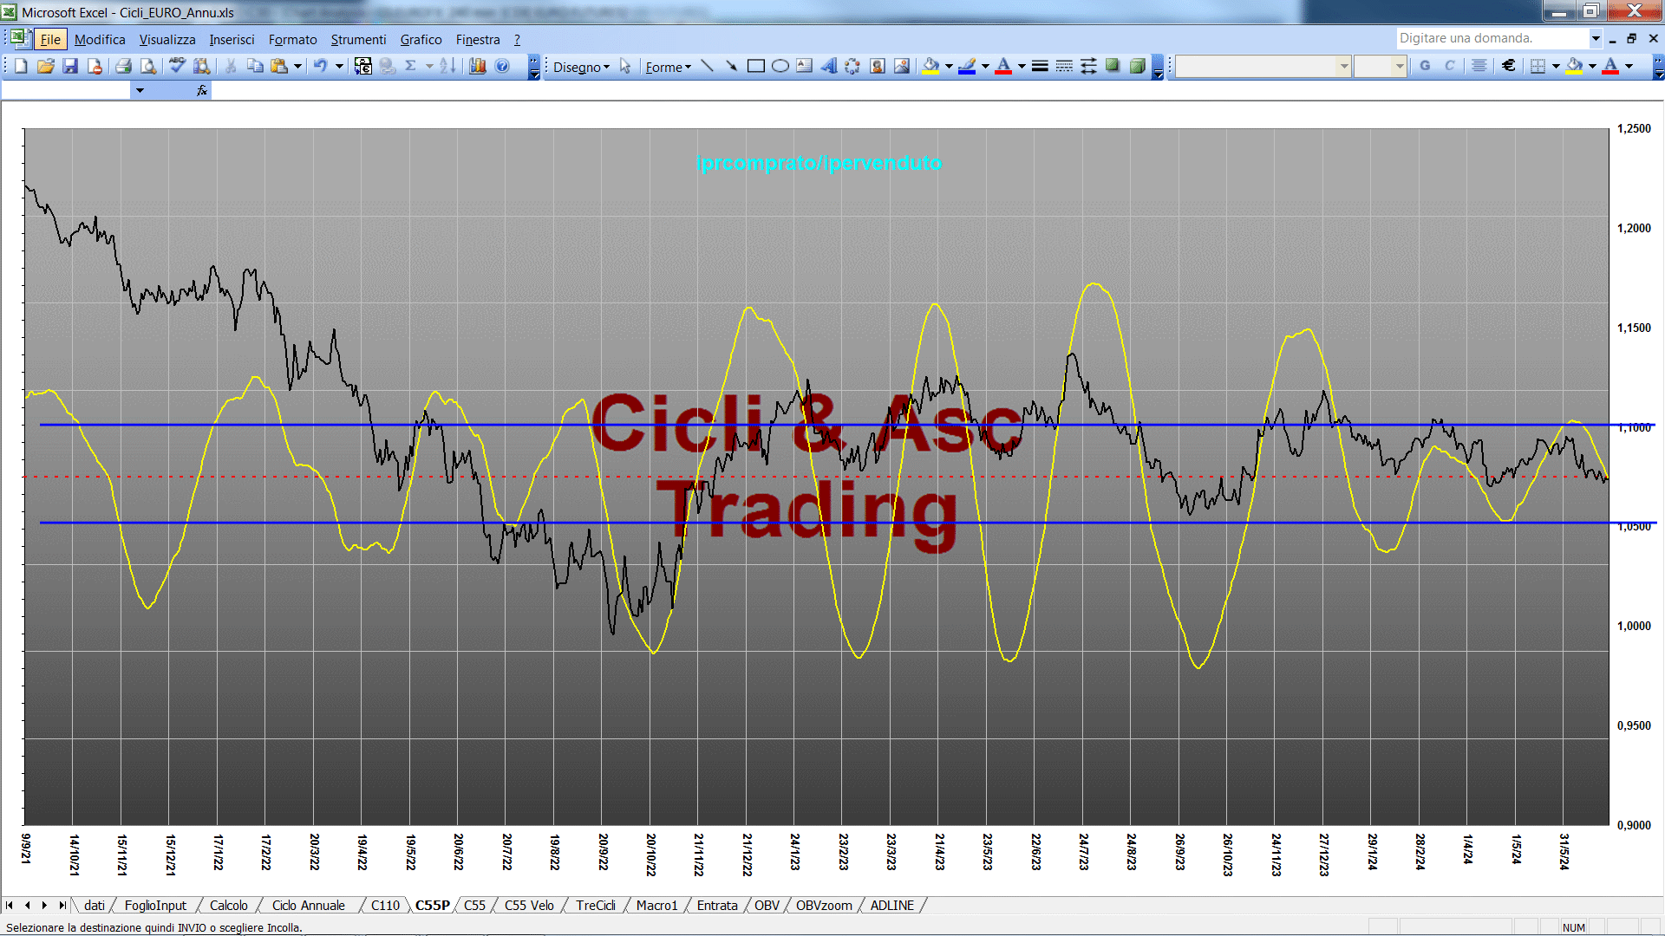Apply the yellow fill color in Drawing toolbar
The image size is (1665, 936).
tap(931, 67)
